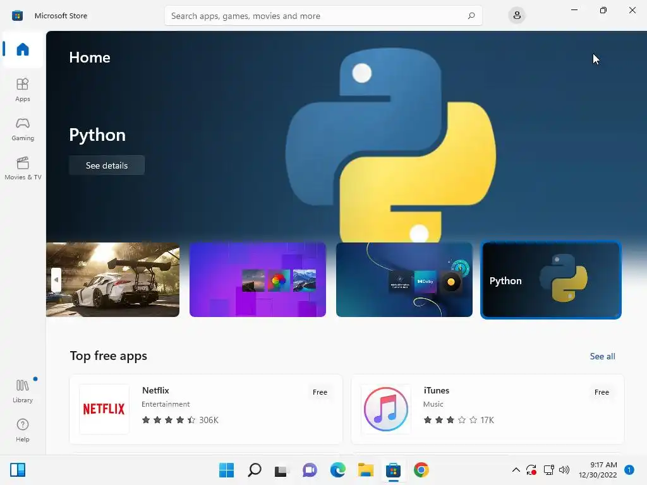Open the notification count badge
This screenshot has width=647, height=485.
tap(629, 470)
